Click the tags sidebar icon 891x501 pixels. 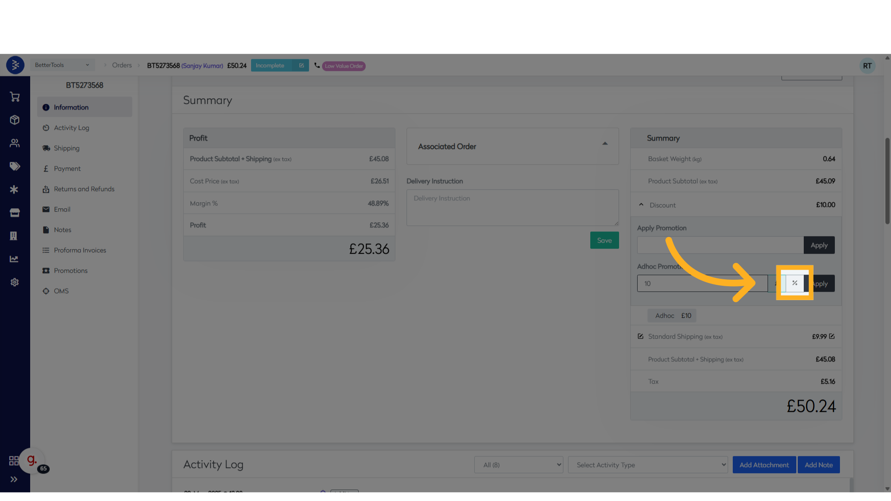click(15, 167)
